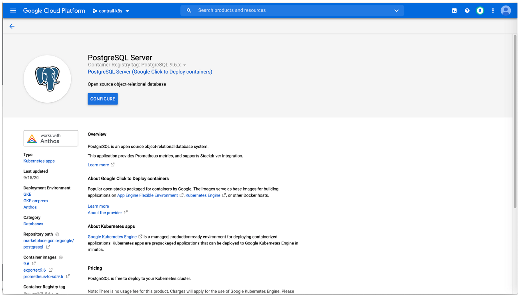520x298 pixels.
Task: Open the Google Kubernetes Engine link
Action: tap(112, 237)
